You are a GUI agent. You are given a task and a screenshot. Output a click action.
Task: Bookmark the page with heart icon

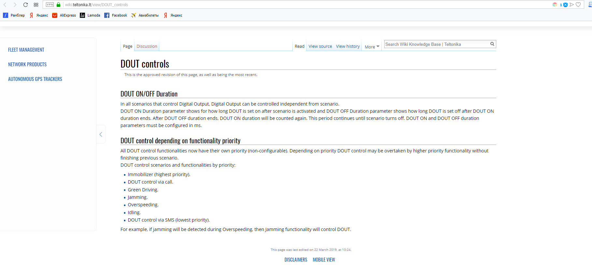pyautogui.click(x=578, y=5)
